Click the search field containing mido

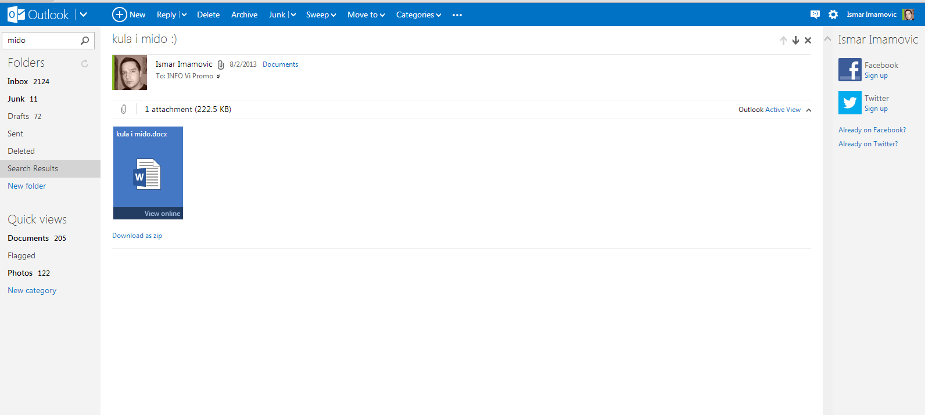click(41, 41)
